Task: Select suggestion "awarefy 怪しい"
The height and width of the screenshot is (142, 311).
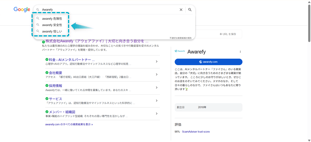Action: (52, 31)
